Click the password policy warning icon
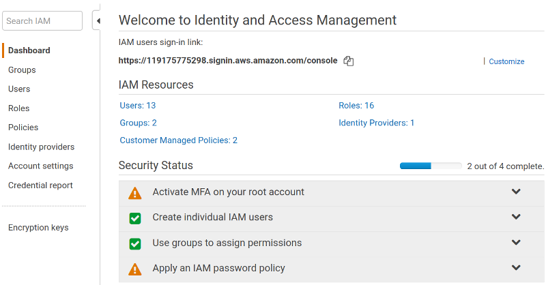The image size is (546, 285). pyautogui.click(x=135, y=269)
